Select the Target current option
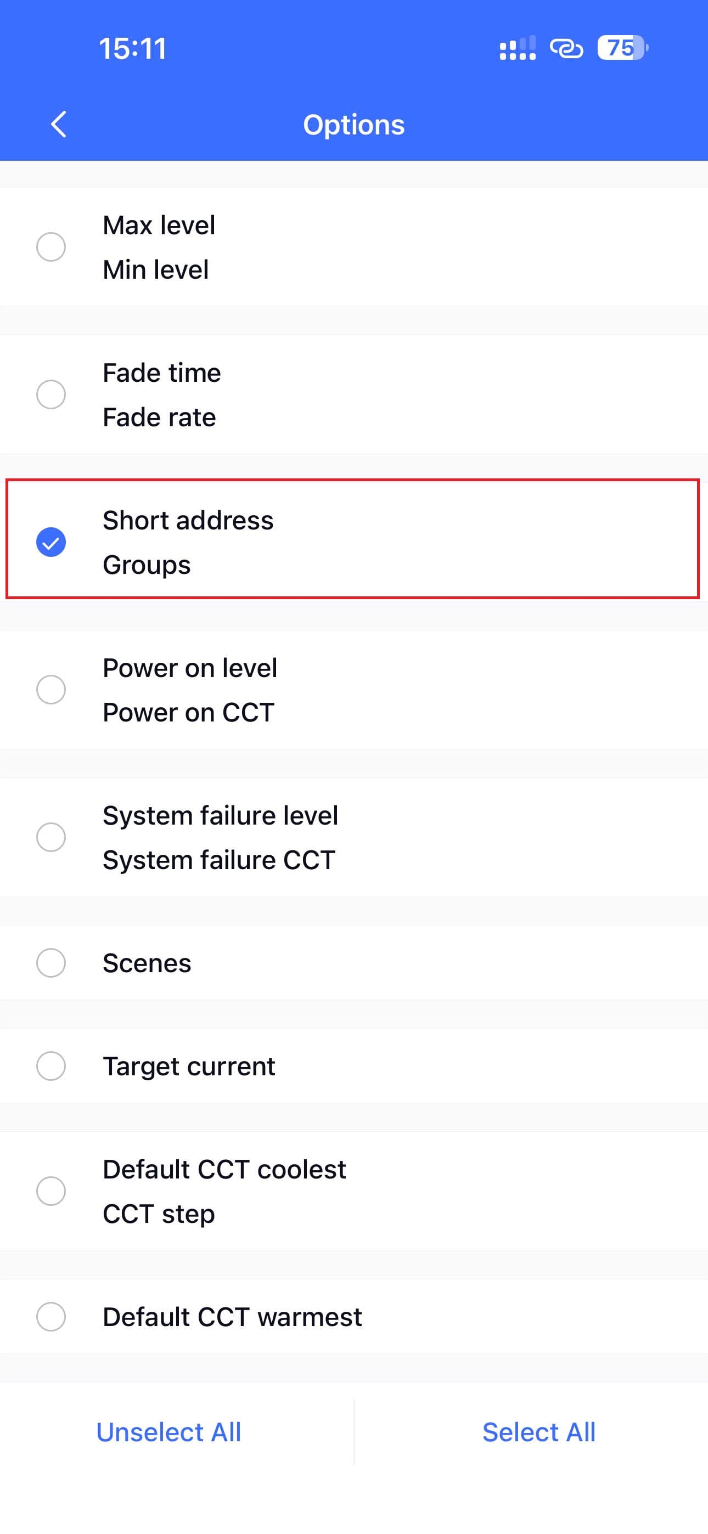 (51, 1066)
